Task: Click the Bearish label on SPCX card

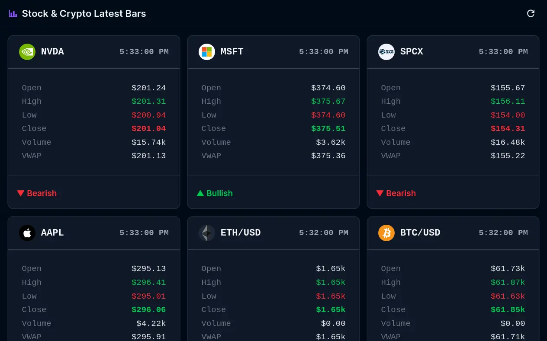Action: (x=401, y=193)
